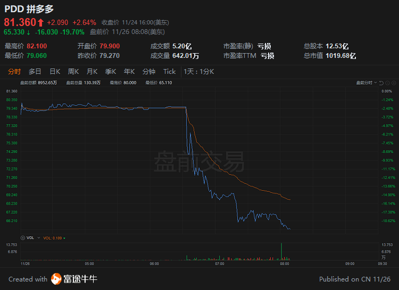Remove the VOL indicator with X icon

pyautogui.click(x=23, y=238)
